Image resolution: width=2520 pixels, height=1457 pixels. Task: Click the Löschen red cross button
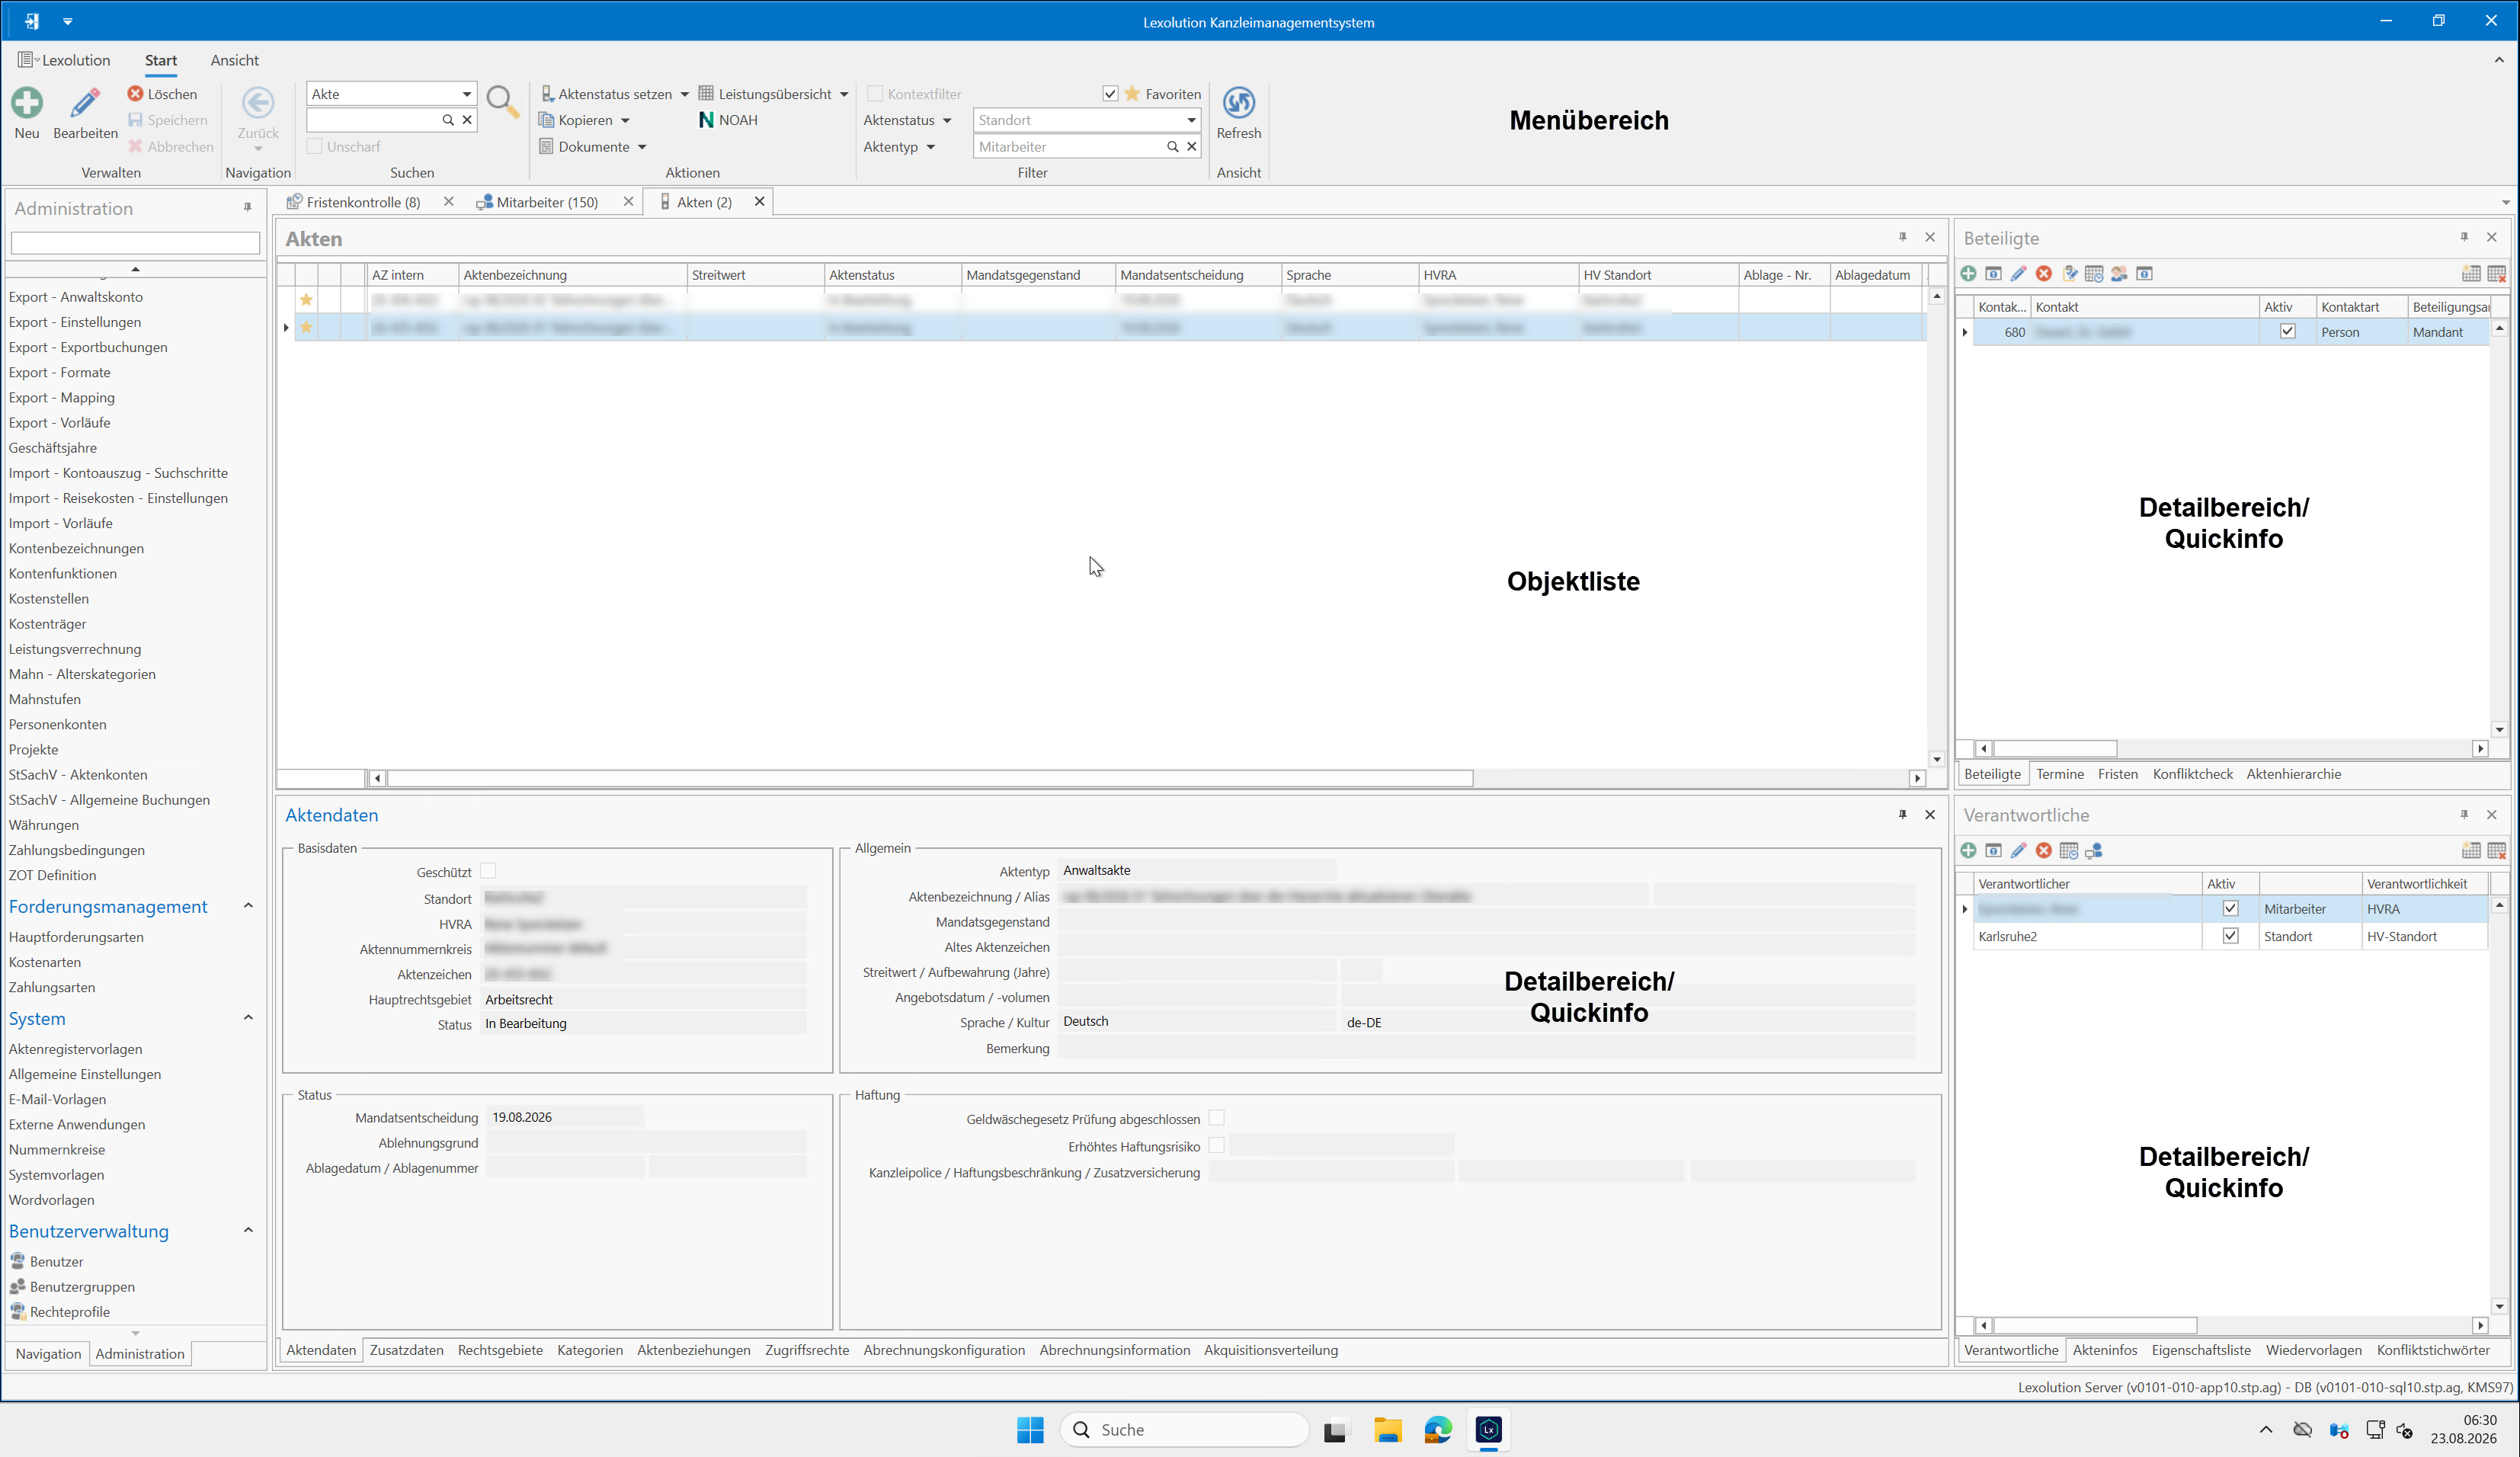coord(162,93)
